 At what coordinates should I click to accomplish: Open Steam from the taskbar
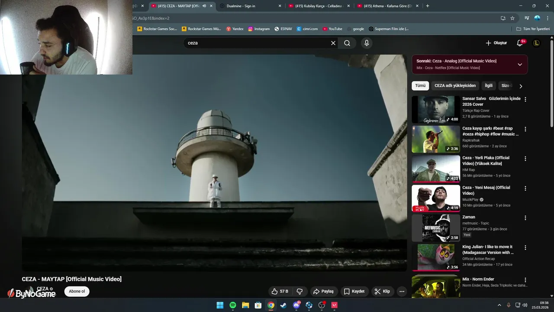283,305
